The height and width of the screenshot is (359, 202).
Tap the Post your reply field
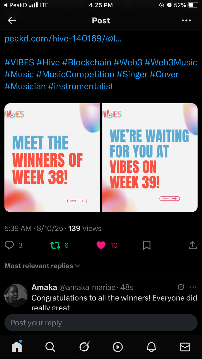(101, 323)
